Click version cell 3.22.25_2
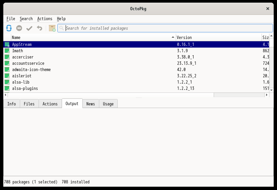 (187, 76)
